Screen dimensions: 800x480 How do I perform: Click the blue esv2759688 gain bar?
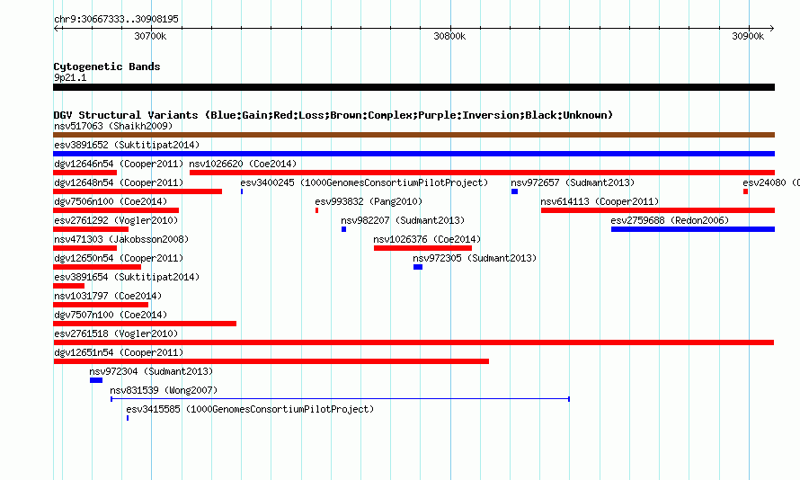click(x=693, y=229)
